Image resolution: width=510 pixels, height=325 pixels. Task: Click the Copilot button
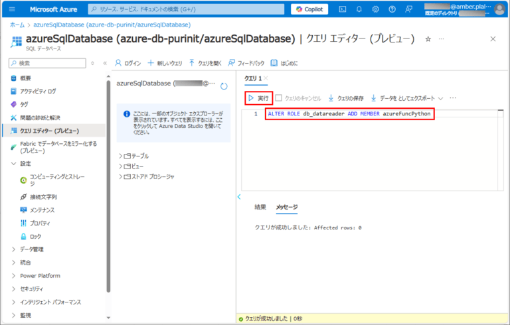[x=309, y=9]
